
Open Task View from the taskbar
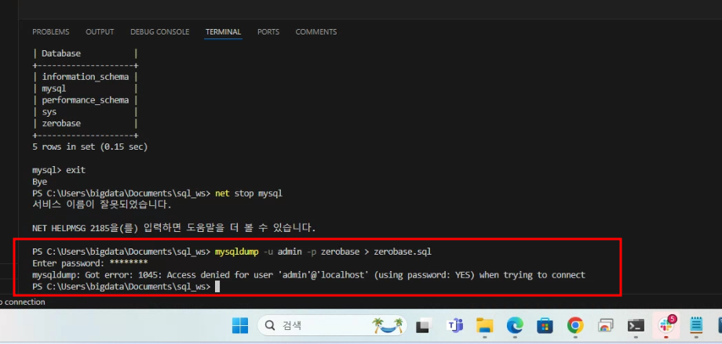(423, 326)
